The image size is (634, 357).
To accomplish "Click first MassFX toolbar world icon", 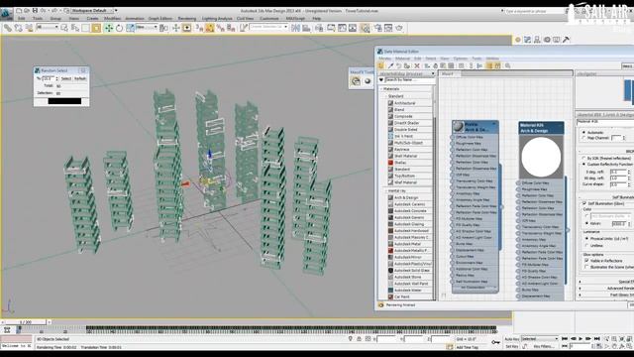I will [x=356, y=81].
